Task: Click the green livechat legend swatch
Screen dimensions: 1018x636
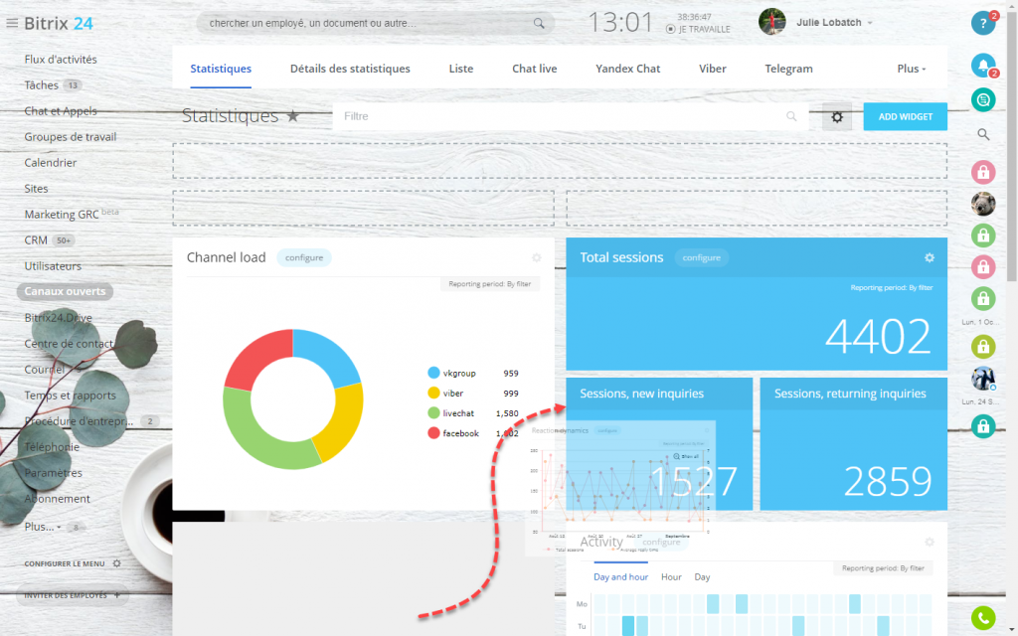Action: click(433, 412)
